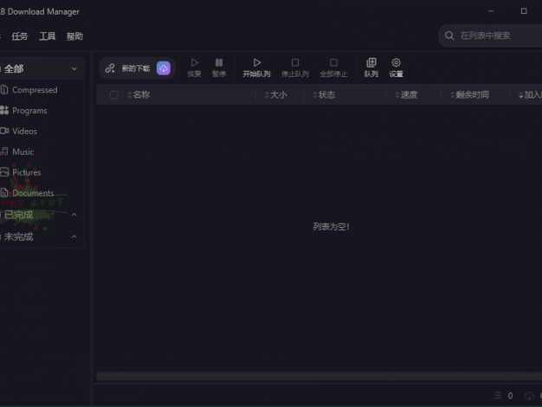Stop everything with 全部停止
The height and width of the screenshot is (407, 542).
(333, 68)
